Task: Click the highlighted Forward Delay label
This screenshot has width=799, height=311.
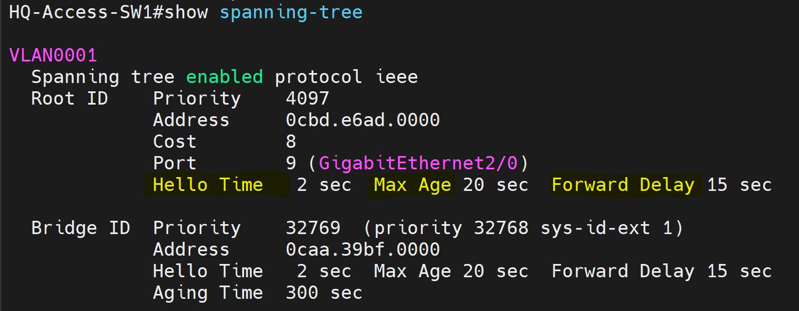Action: pos(623,185)
